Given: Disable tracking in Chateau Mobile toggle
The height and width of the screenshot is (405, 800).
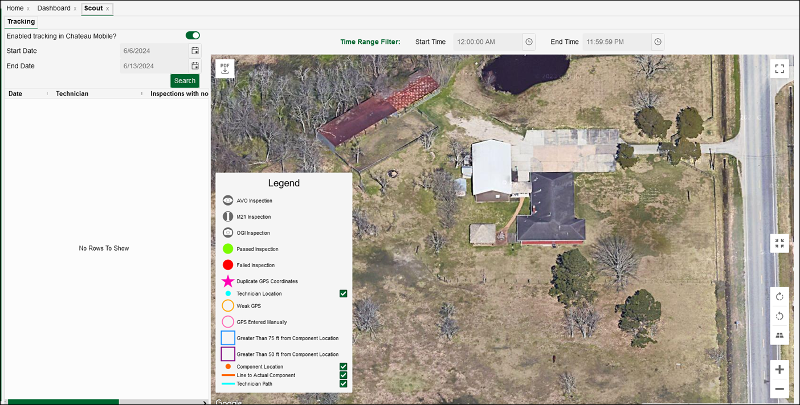Looking at the screenshot, I should point(193,36).
